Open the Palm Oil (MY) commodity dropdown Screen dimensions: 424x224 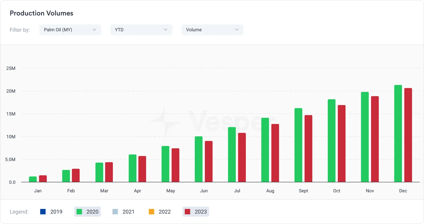click(x=70, y=30)
